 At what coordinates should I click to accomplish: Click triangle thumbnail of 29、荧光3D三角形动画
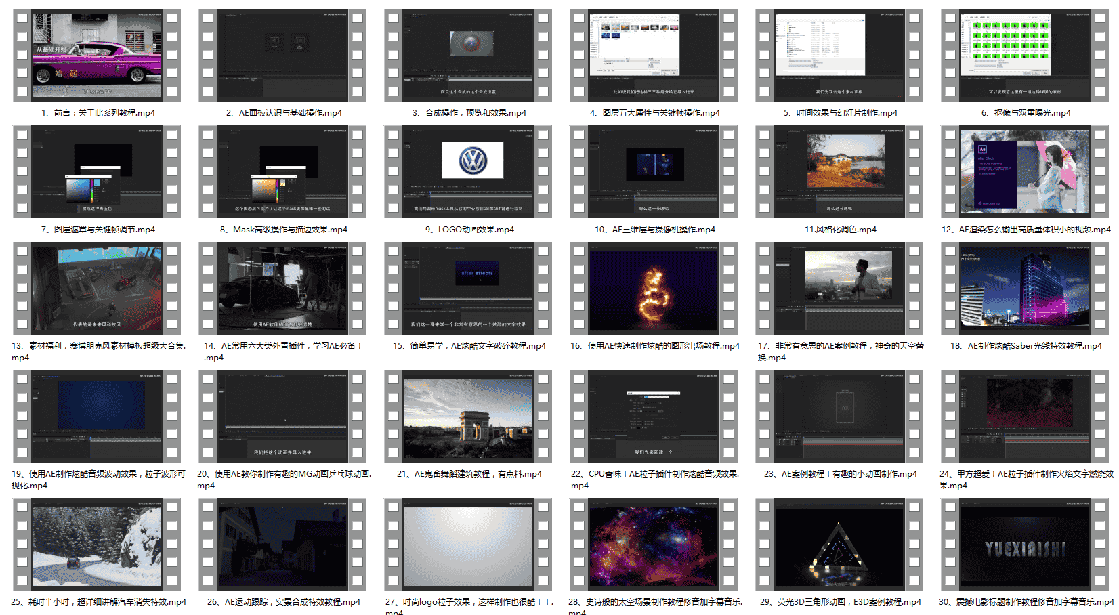point(839,545)
